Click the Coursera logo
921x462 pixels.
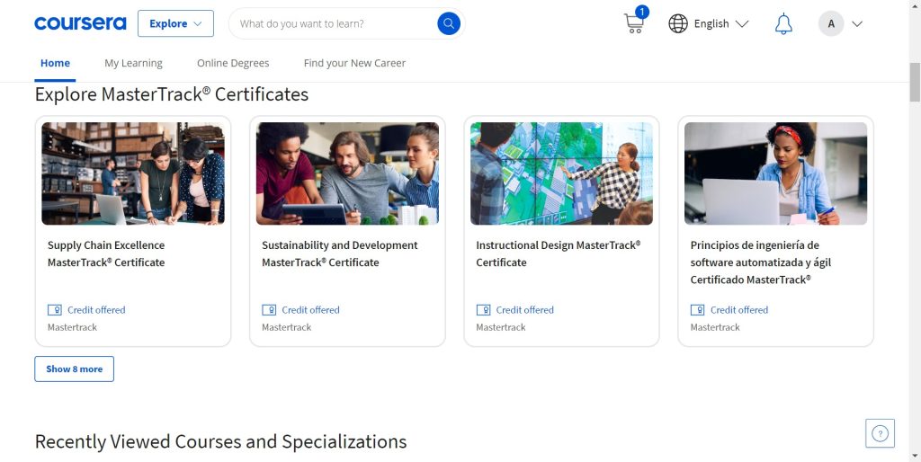[x=80, y=23]
